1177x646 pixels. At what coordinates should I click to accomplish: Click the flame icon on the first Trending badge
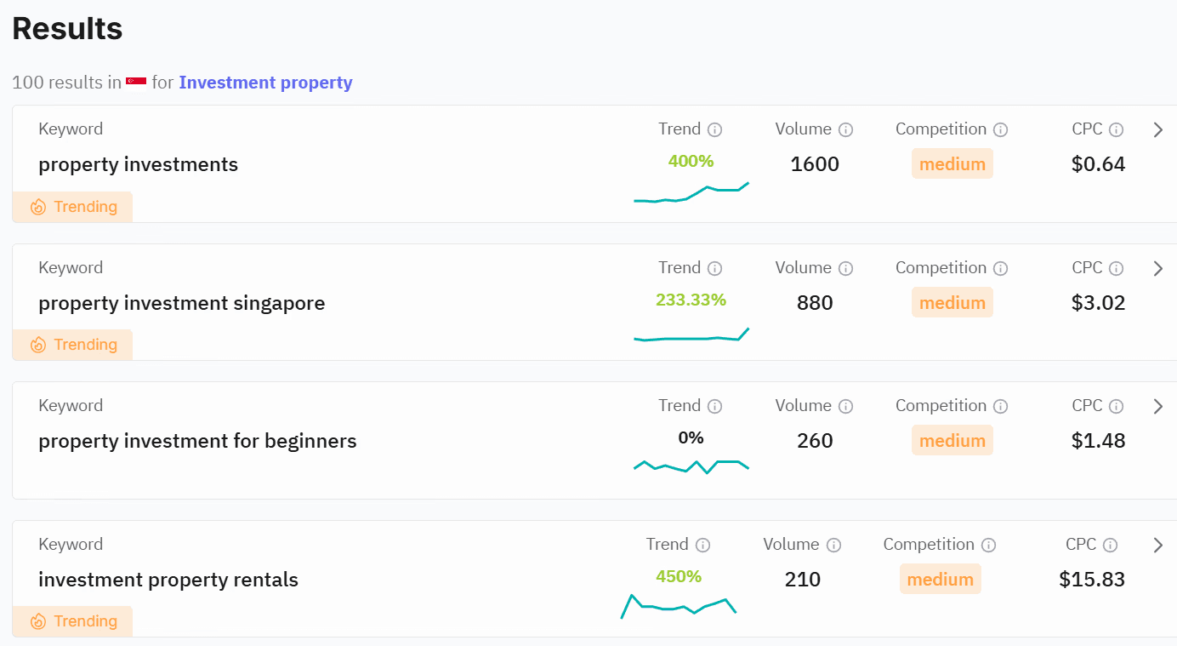(x=37, y=206)
